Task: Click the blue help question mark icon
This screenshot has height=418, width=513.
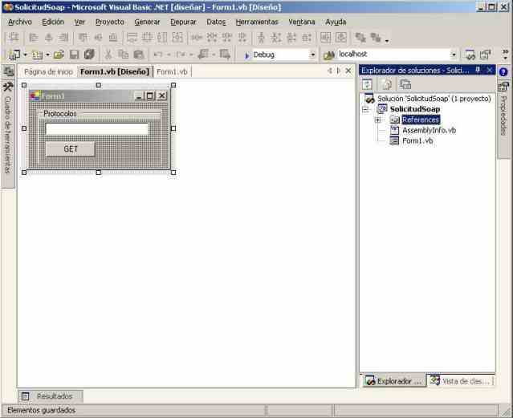Action: 503,72
